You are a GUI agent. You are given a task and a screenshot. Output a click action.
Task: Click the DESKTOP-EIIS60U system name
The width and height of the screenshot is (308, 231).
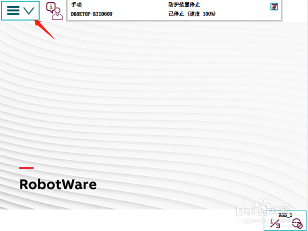click(91, 14)
